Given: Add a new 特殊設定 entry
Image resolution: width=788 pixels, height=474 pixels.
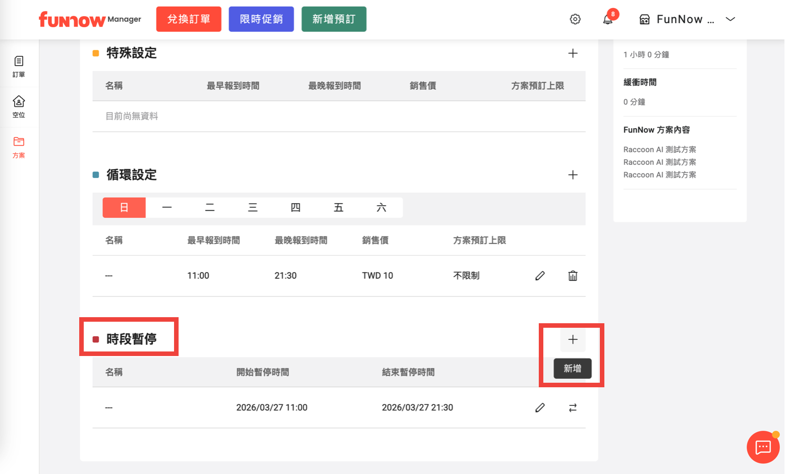Looking at the screenshot, I should (x=573, y=53).
